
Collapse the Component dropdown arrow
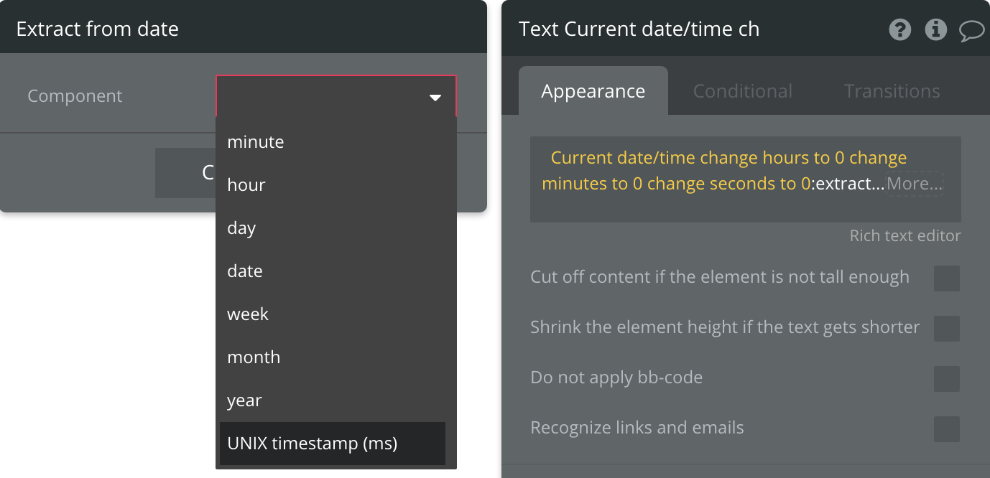pyautogui.click(x=435, y=98)
